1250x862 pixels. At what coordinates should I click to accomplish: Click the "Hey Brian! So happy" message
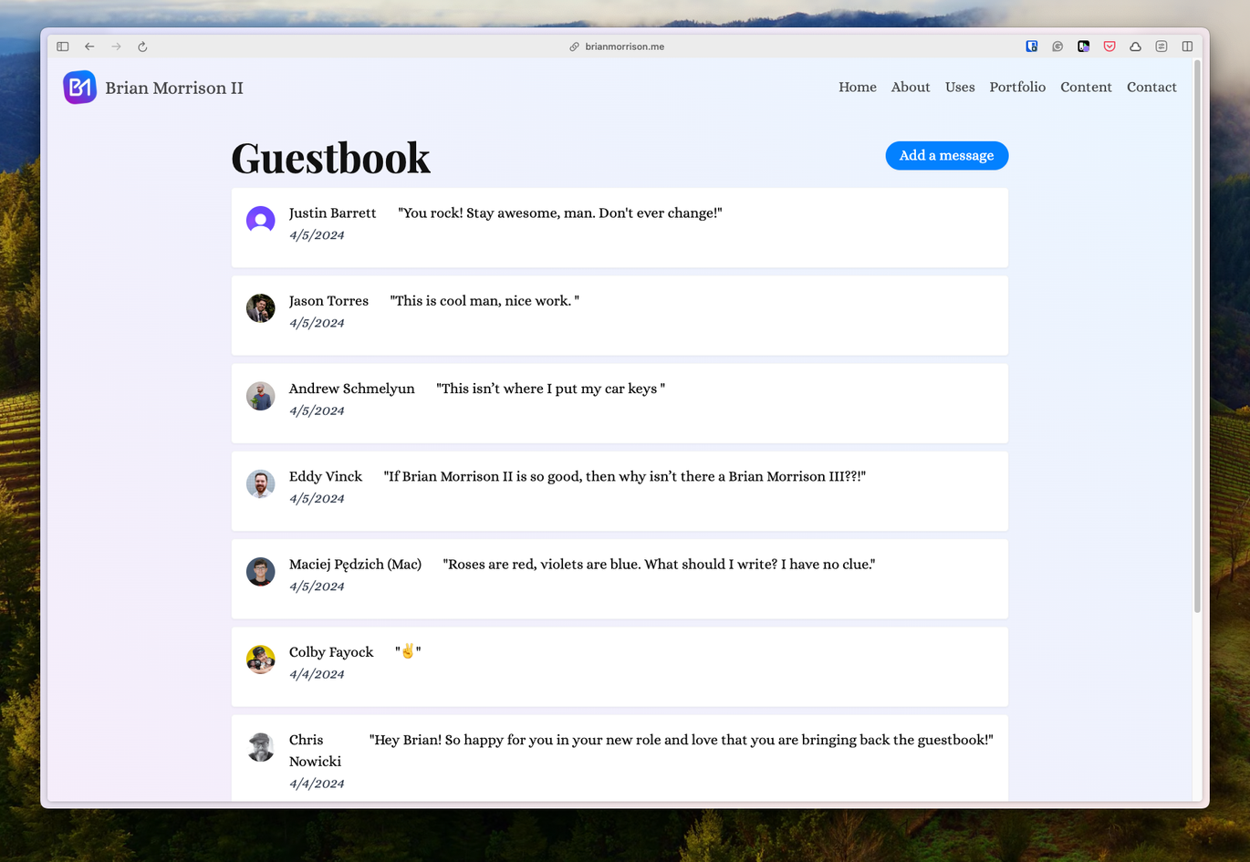click(x=681, y=740)
